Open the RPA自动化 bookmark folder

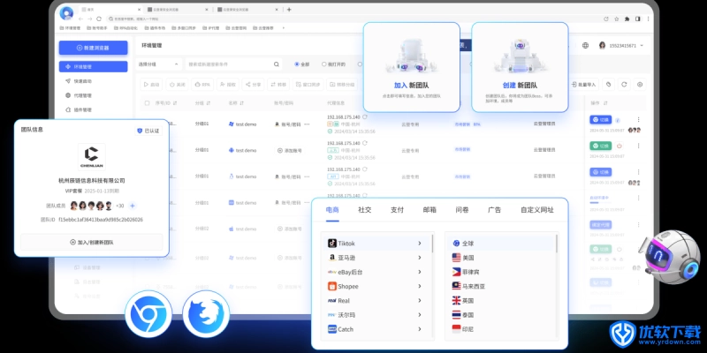tap(126, 28)
